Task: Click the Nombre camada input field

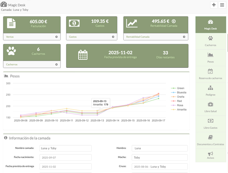Action: [65, 148]
